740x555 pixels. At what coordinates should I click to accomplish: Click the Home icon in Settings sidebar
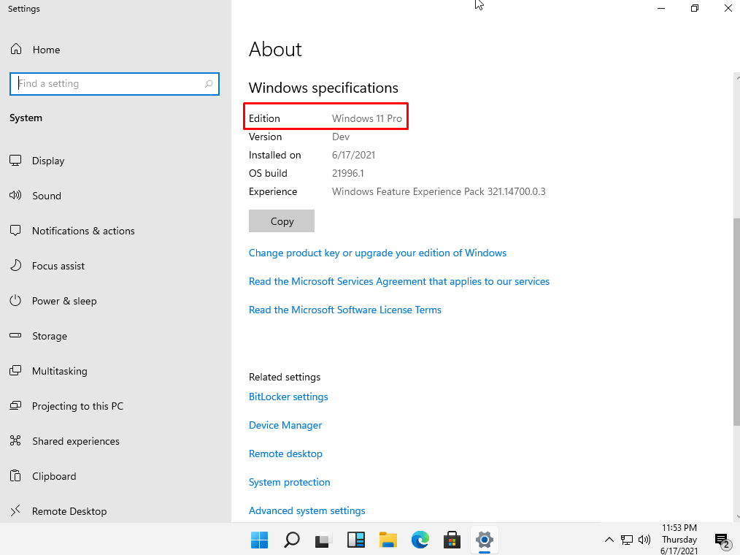16,49
